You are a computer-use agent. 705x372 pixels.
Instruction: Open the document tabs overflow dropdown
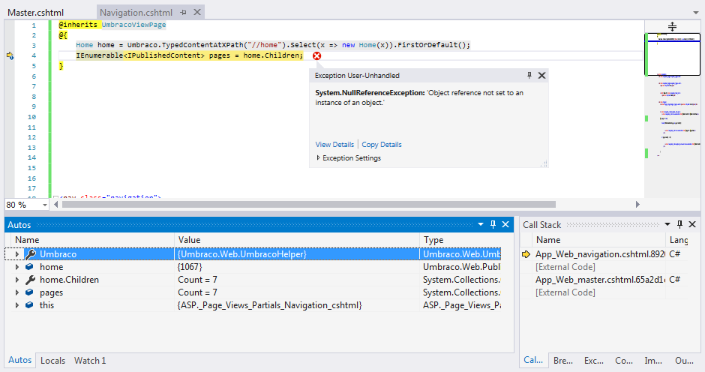(x=695, y=13)
